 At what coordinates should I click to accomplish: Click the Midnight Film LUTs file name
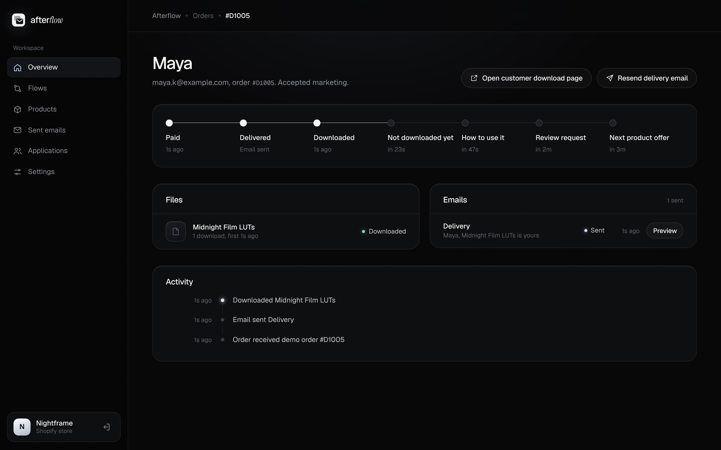tap(224, 227)
